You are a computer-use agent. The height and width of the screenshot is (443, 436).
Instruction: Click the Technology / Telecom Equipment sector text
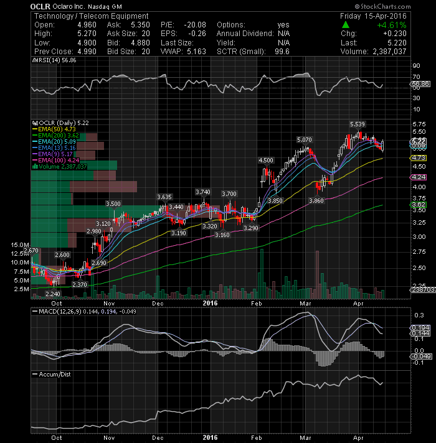click(91, 16)
